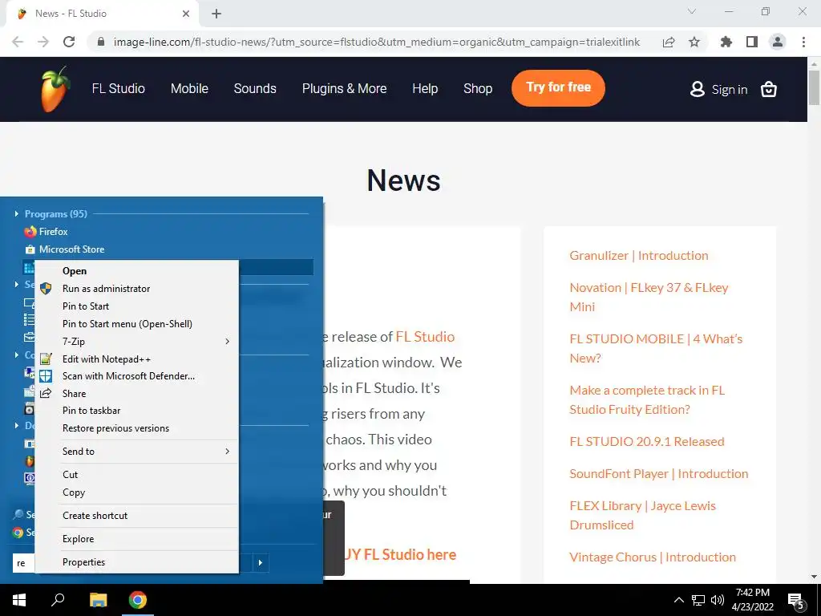Screen dimensions: 821x616
Task: Click network tray icon
Action: coord(698,600)
